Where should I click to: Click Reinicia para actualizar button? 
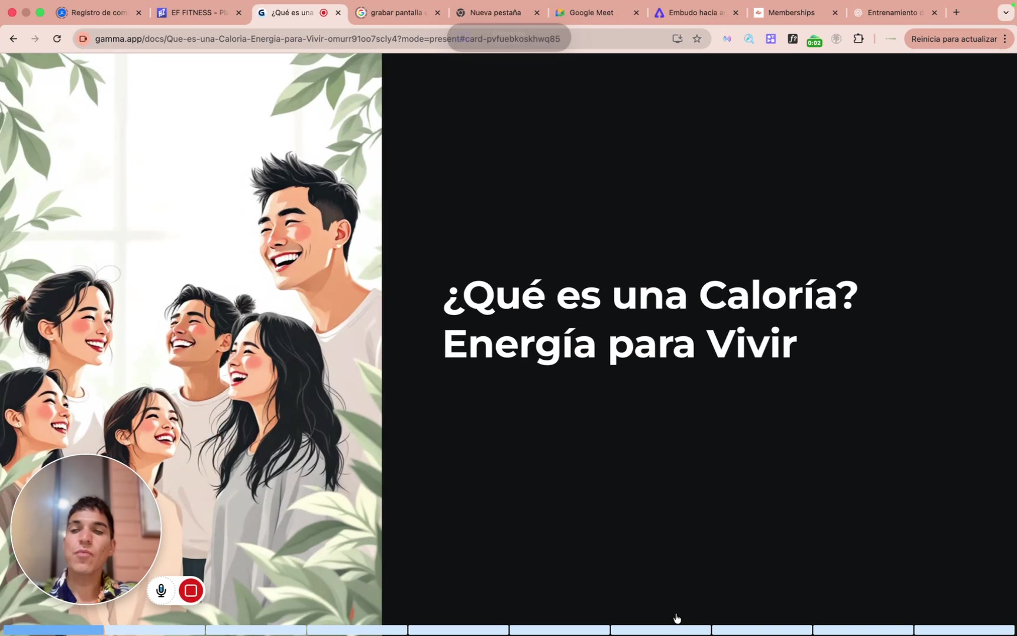point(953,39)
